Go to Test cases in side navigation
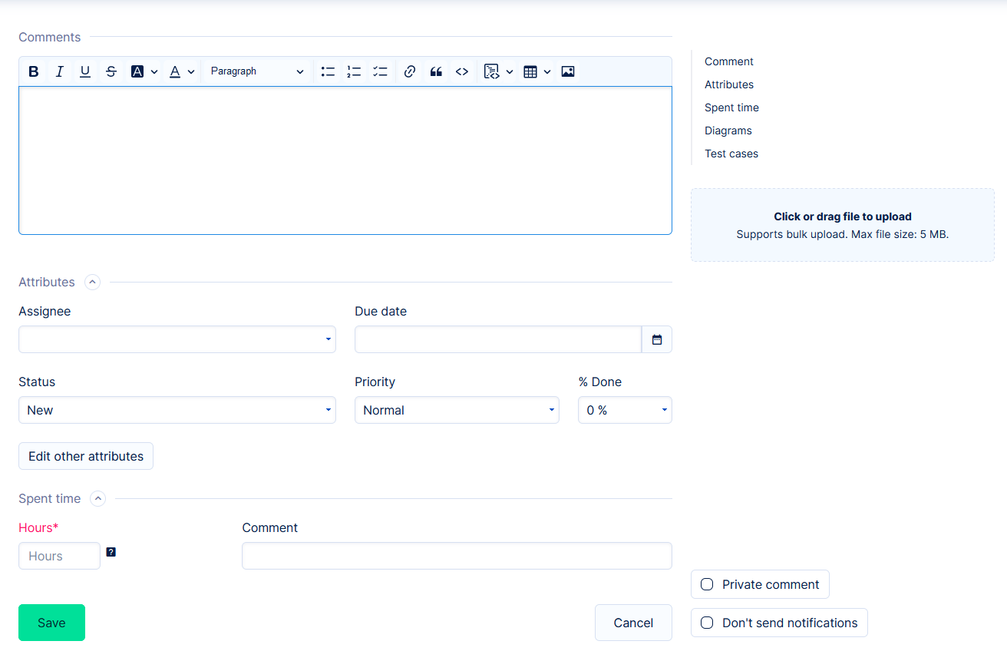 click(731, 154)
